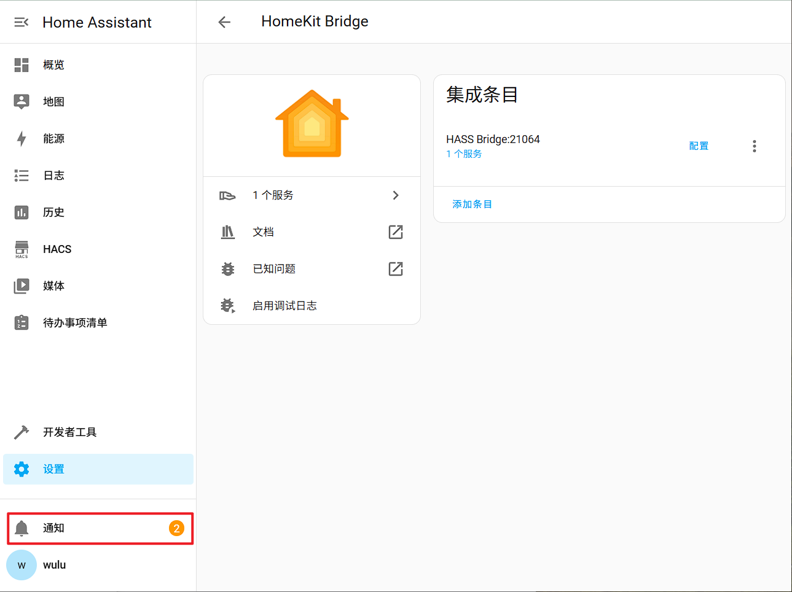Select the 历史 menu label
The image size is (792, 592).
[x=54, y=212]
